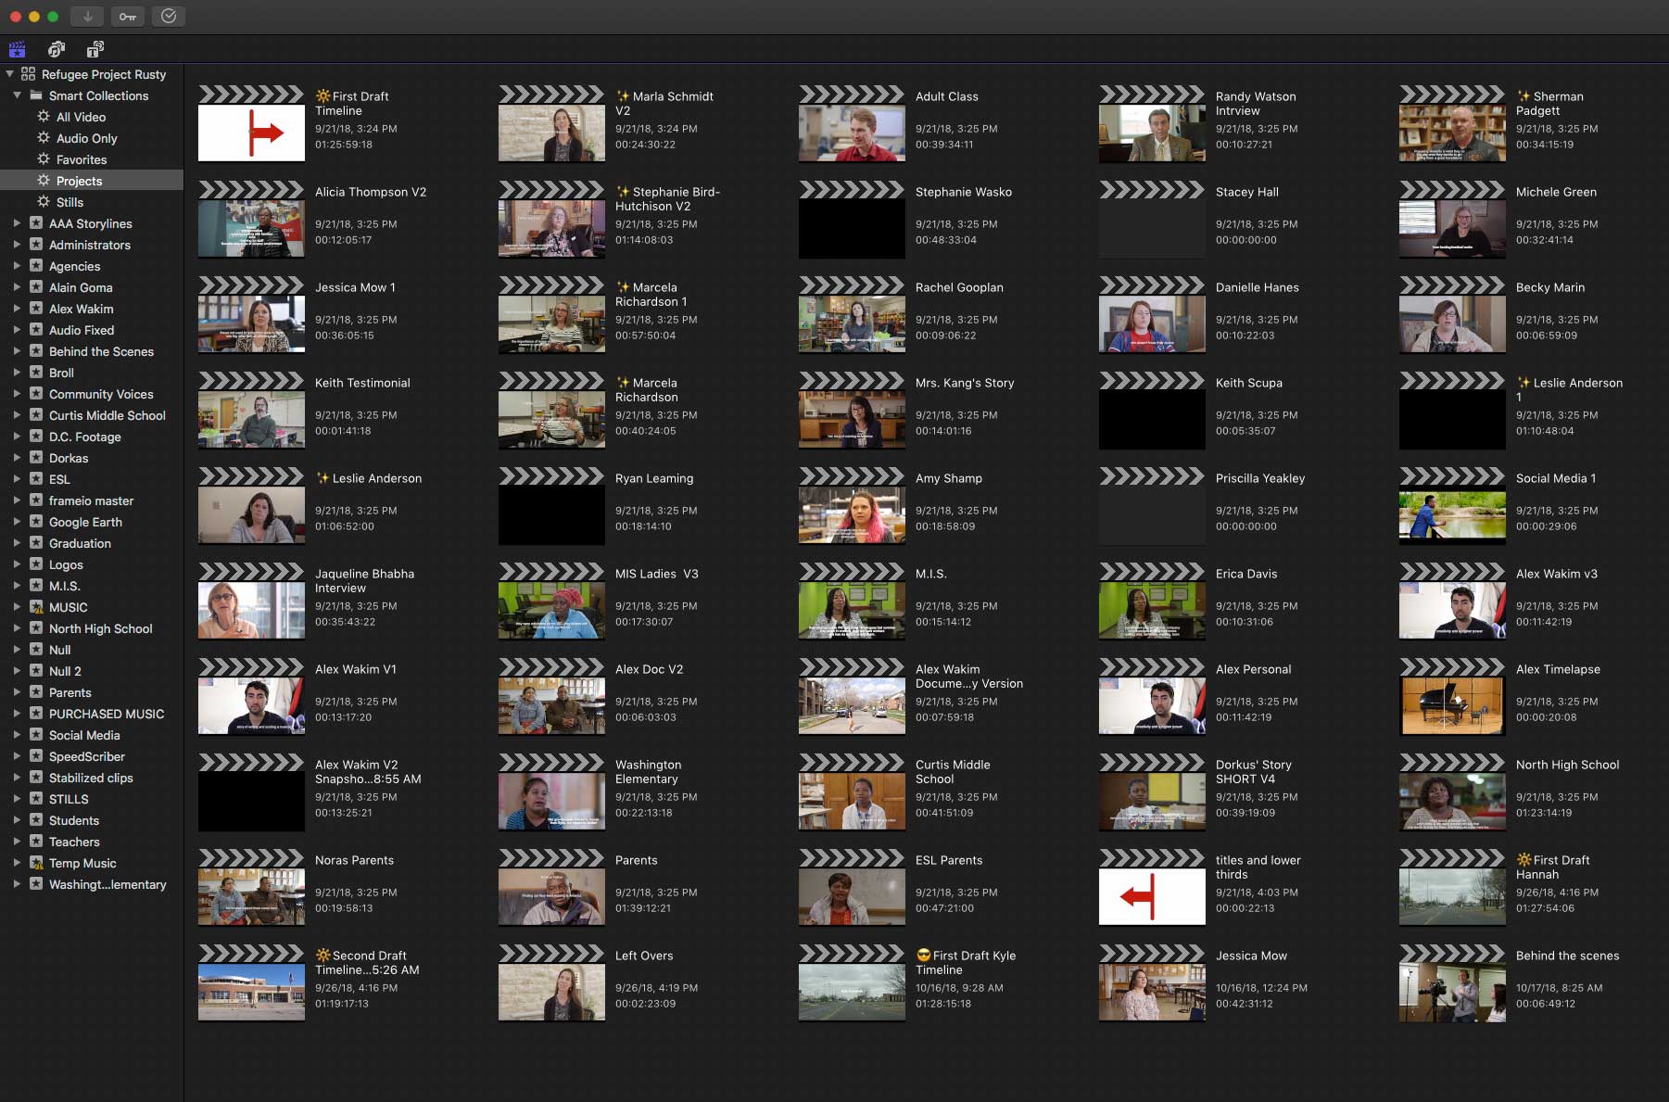Select the Sherman Padgett project thumbnail
Image resolution: width=1669 pixels, height=1102 pixels.
[x=1452, y=123]
